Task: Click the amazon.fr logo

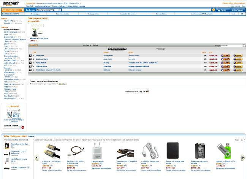Action: click(x=11, y=3)
